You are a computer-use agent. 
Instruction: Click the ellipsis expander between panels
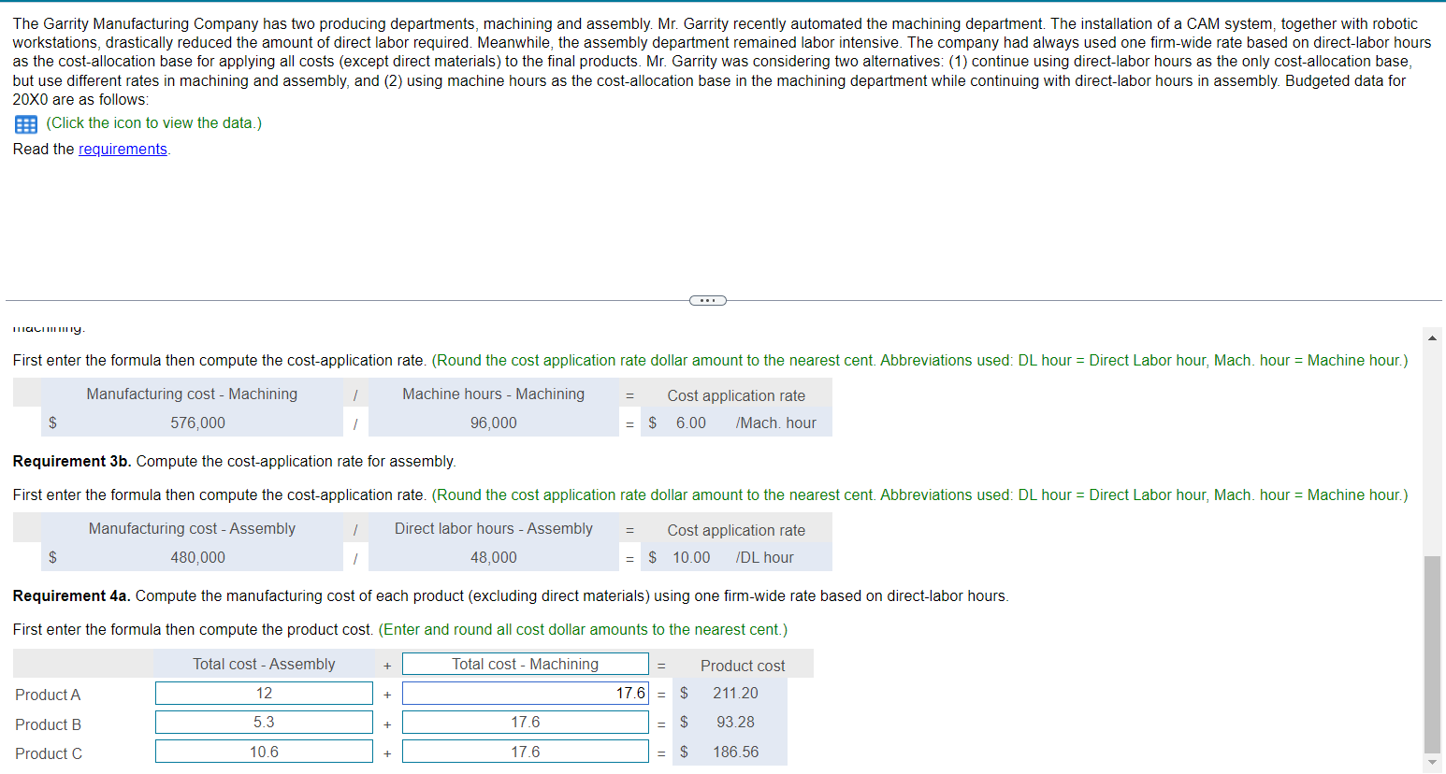click(706, 300)
